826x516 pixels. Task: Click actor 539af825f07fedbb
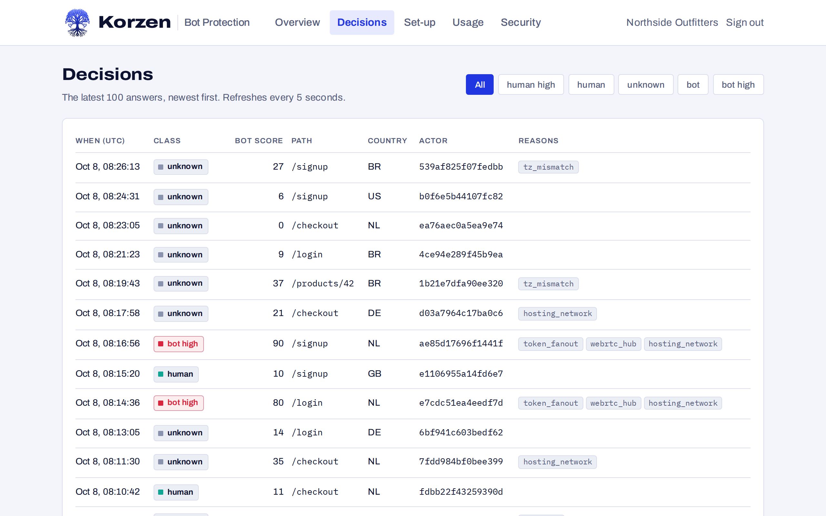[461, 167]
